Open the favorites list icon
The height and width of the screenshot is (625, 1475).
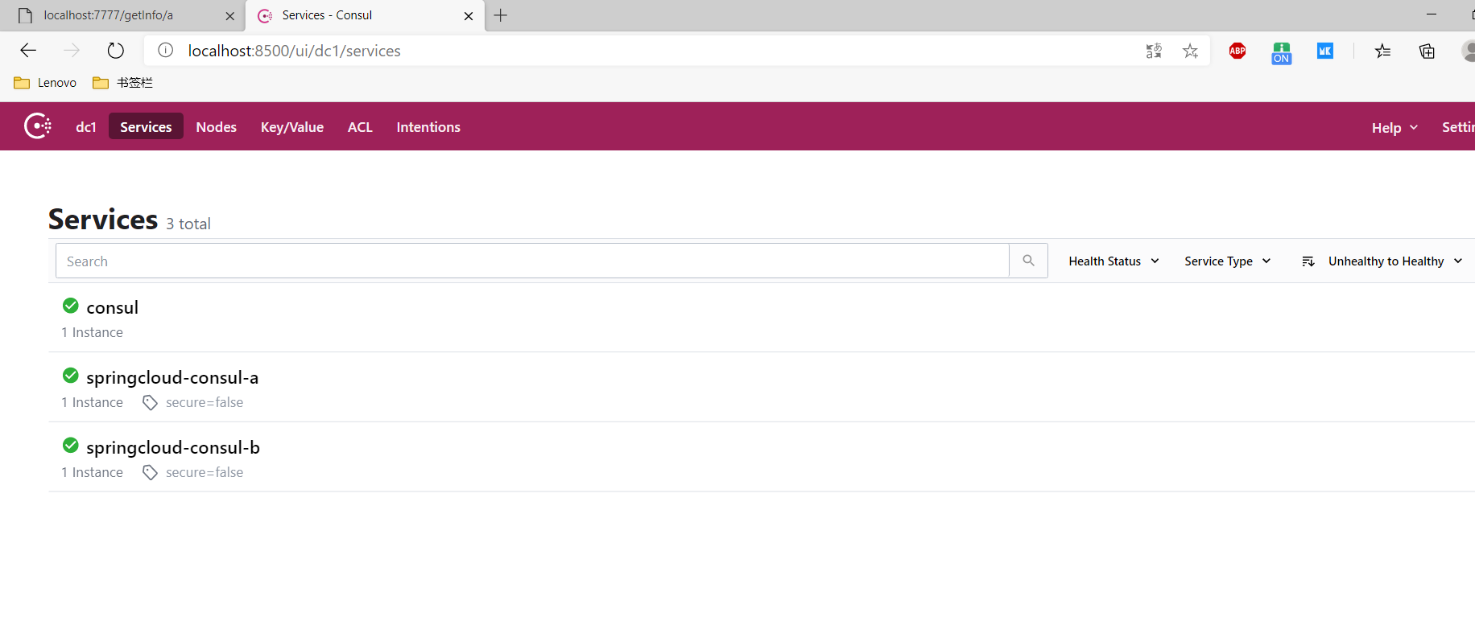[x=1383, y=51]
